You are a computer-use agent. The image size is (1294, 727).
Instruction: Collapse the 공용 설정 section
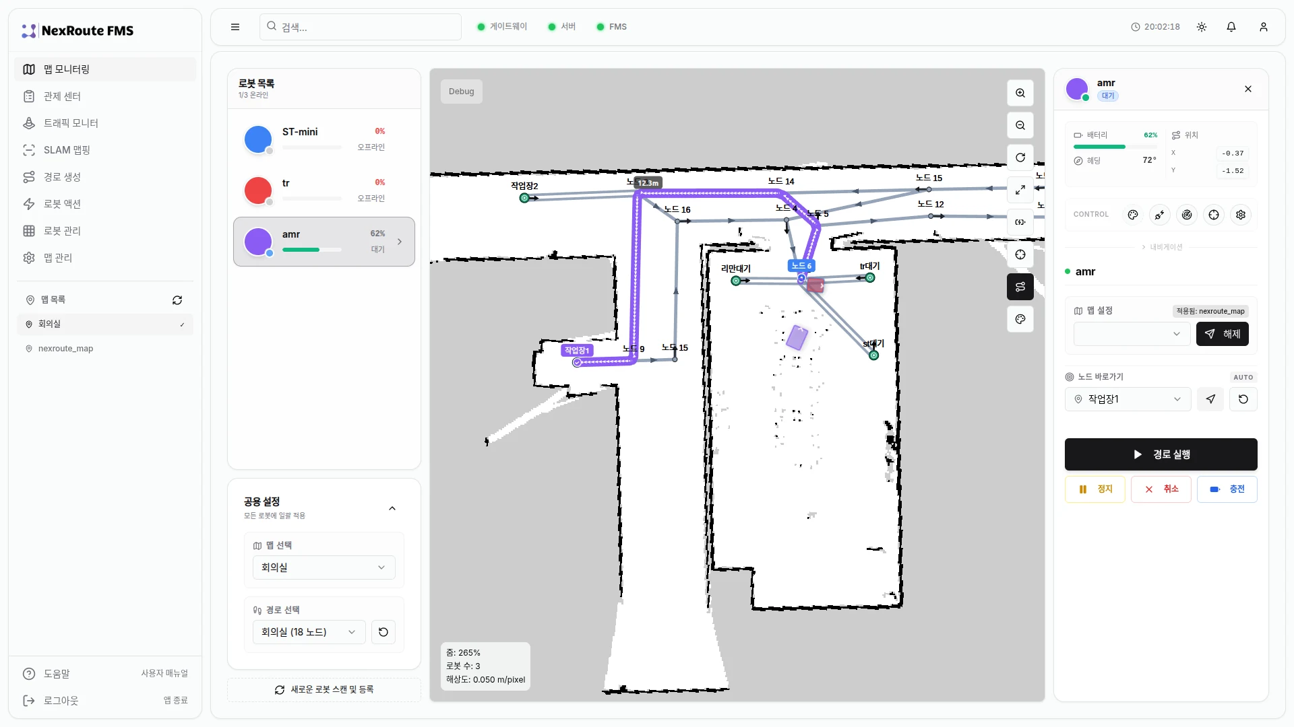click(392, 508)
